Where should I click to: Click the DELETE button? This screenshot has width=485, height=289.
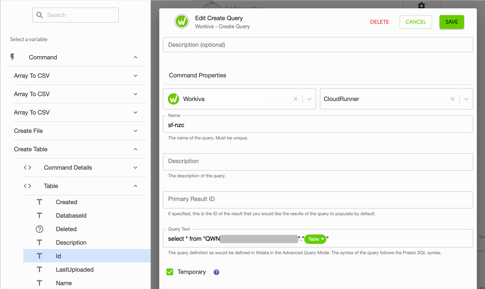pyautogui.click(x=379, y=22)
